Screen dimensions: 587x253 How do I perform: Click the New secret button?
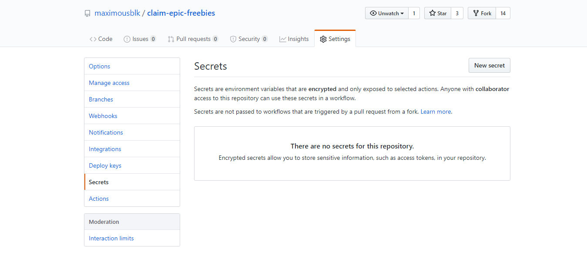click(490, 65)
